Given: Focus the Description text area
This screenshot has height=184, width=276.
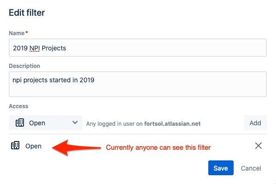Looking at the screenshot, I should [138, 84].
